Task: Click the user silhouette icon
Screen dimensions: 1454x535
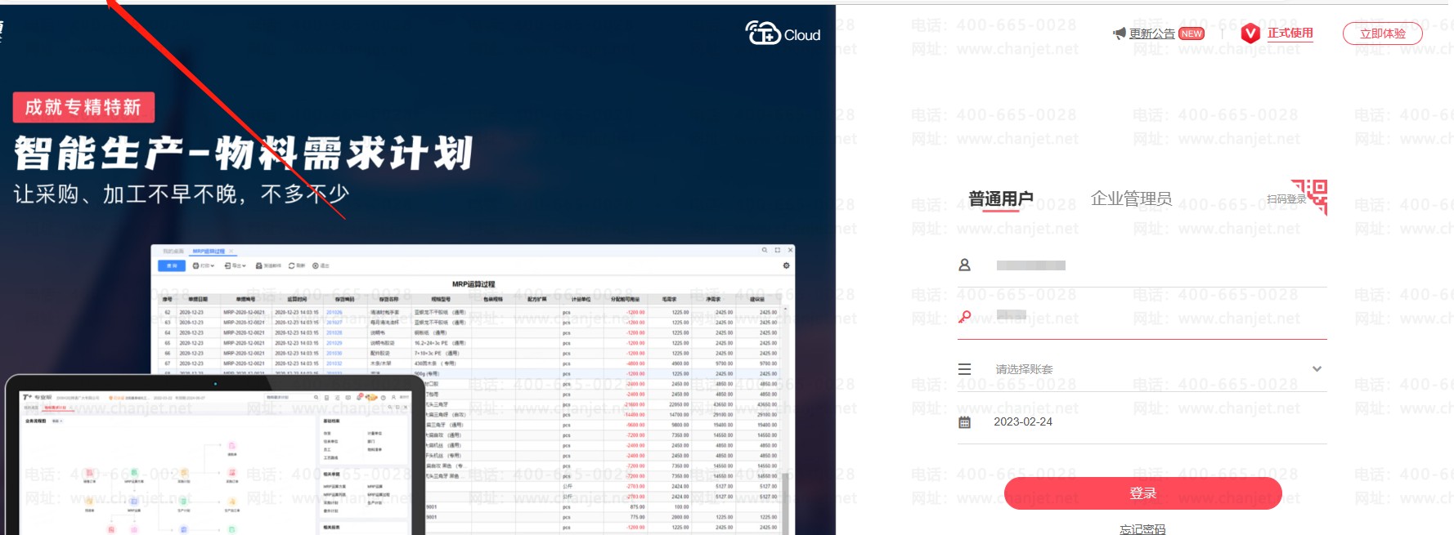Action: point(965,265)
